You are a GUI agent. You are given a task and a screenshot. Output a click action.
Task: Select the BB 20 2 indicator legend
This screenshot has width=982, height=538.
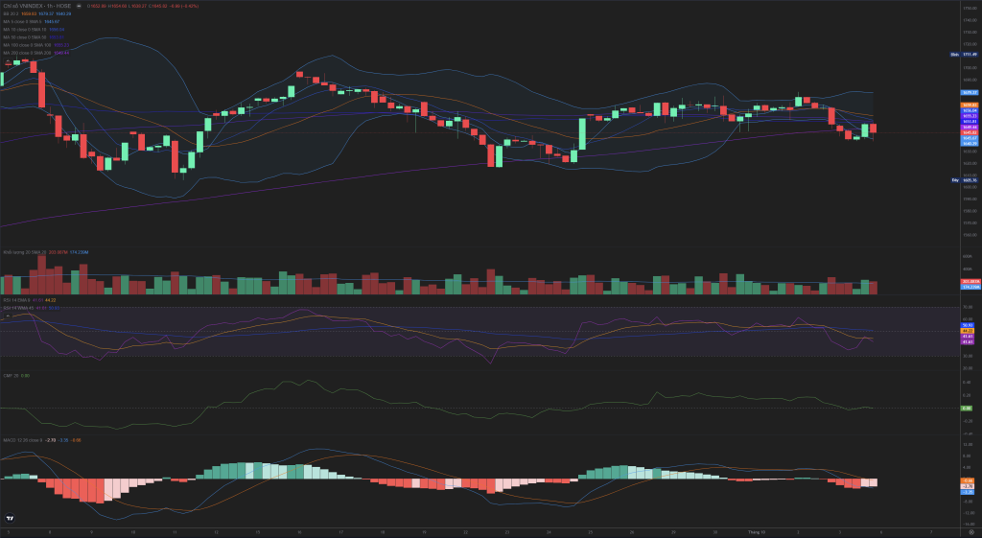coord(12,13)
